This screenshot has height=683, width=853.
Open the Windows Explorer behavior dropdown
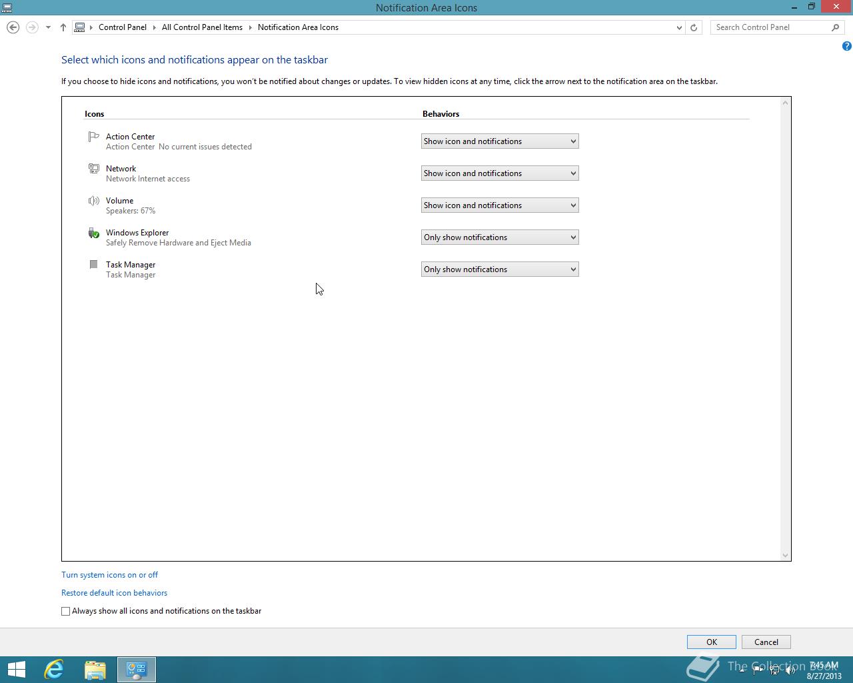500,237
